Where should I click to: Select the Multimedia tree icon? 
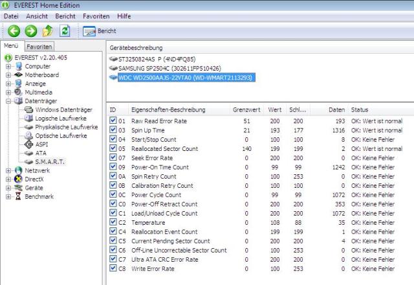pyautogui.click(x=18, y=92)
